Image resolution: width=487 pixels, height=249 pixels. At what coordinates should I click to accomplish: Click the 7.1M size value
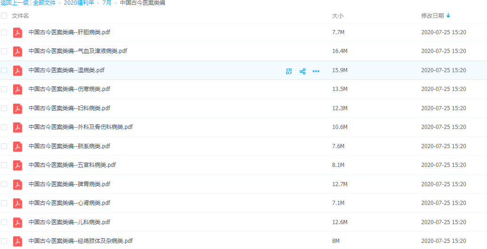click(x=338, y=203)
